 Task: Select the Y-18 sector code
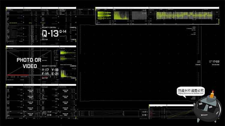pos(55,70)
